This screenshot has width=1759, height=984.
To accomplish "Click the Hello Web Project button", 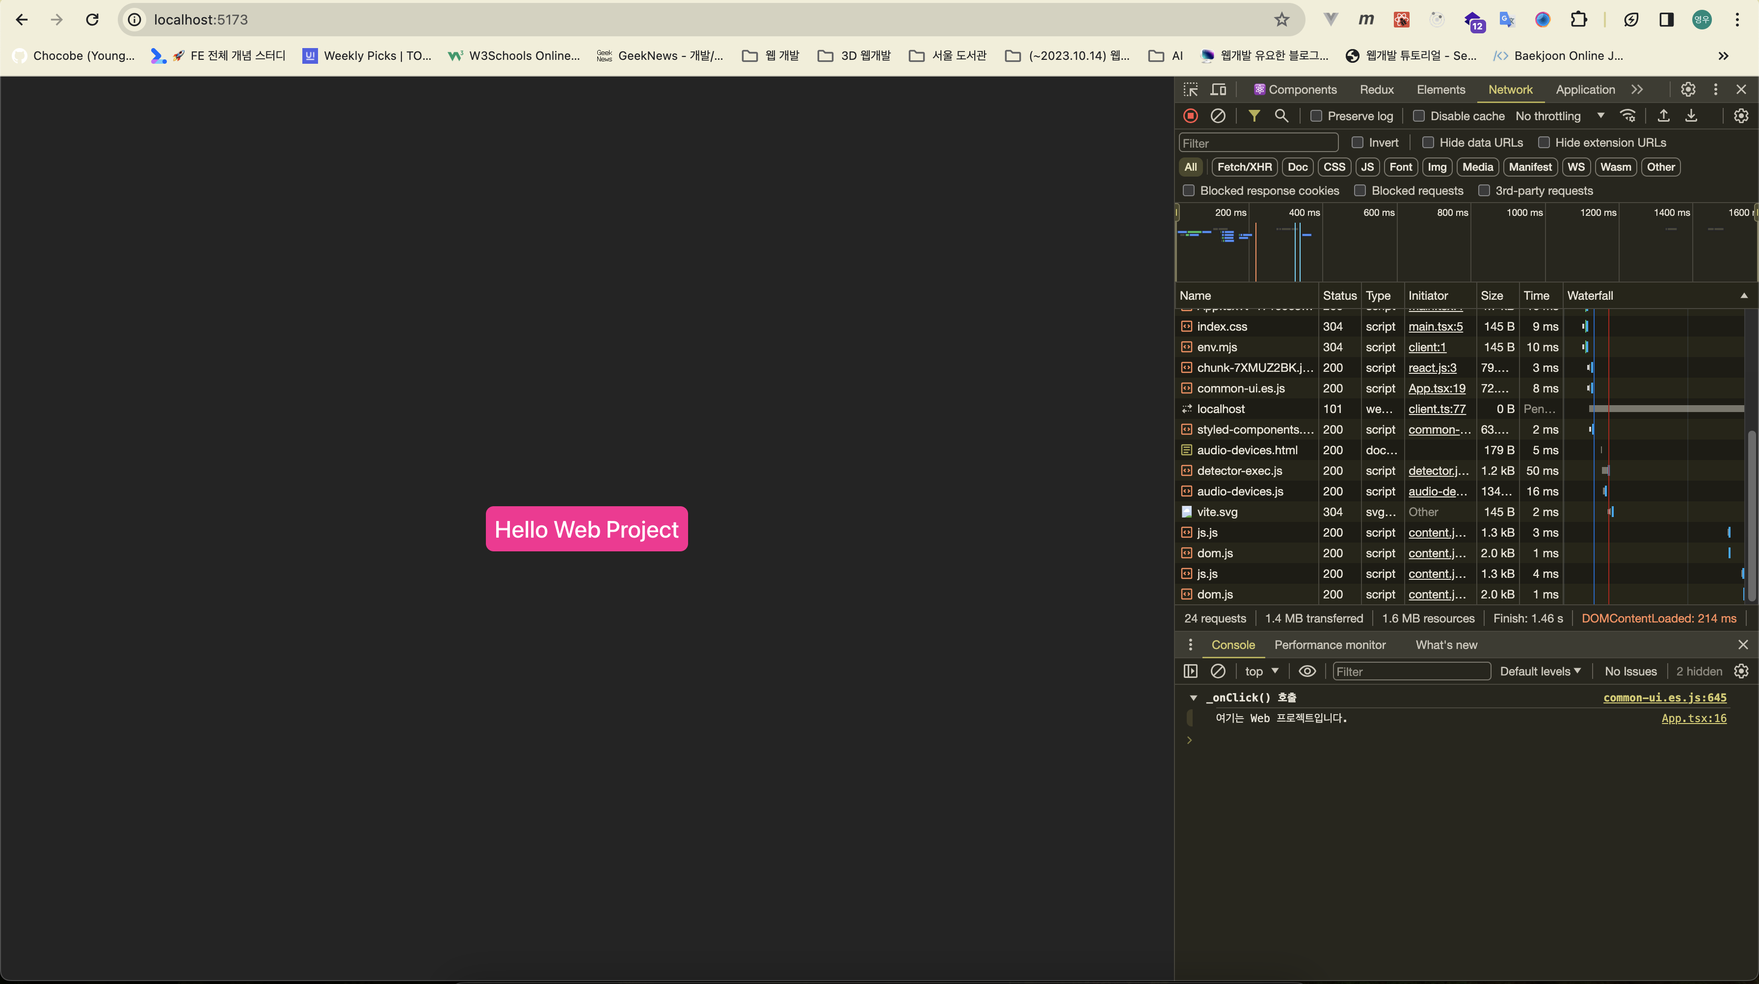I will (586, 529).
